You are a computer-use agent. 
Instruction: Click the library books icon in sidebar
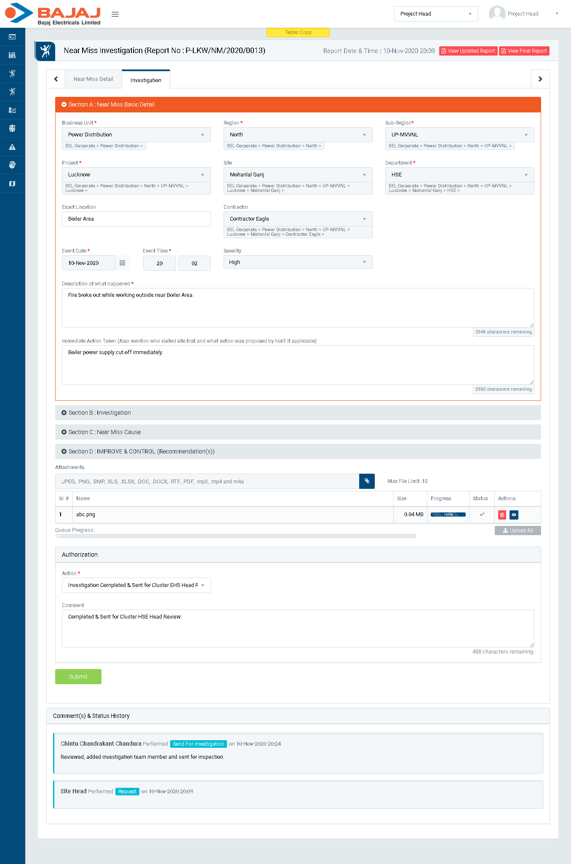pos(12,55)
